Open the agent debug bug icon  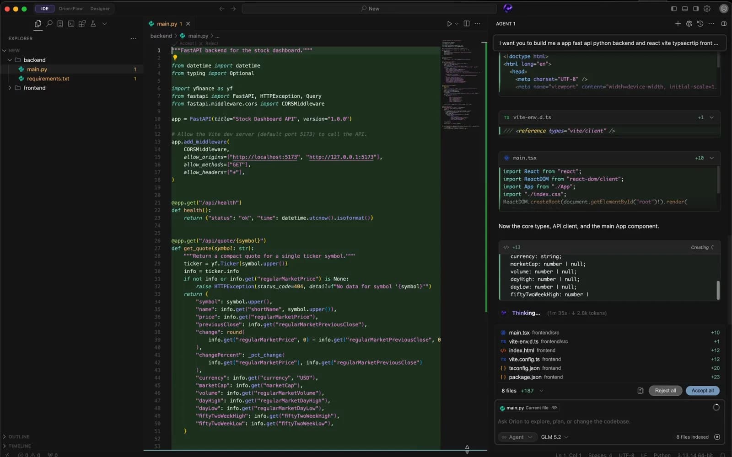[x=689, y=24]
